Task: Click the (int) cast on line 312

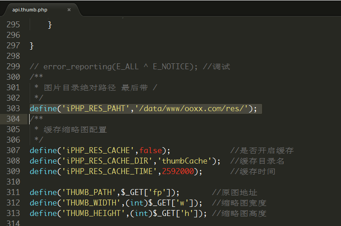Action: click(137, 203)
